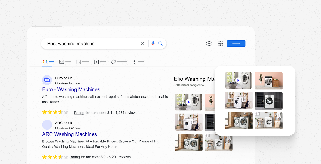The image size is (321, 164).
Task: Click the Euro.co.uk site name
Action: 63,78
